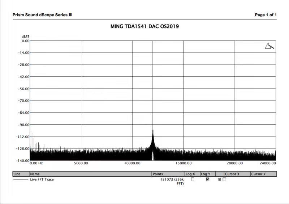Expand the plus box beside Cursor X
289x204 pixels.
click(x=220, y=179)
